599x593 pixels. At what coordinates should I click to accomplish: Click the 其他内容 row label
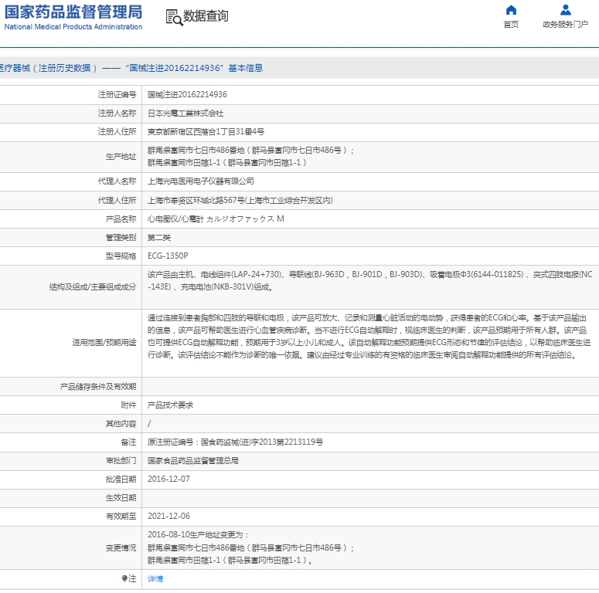click(121, 424)
